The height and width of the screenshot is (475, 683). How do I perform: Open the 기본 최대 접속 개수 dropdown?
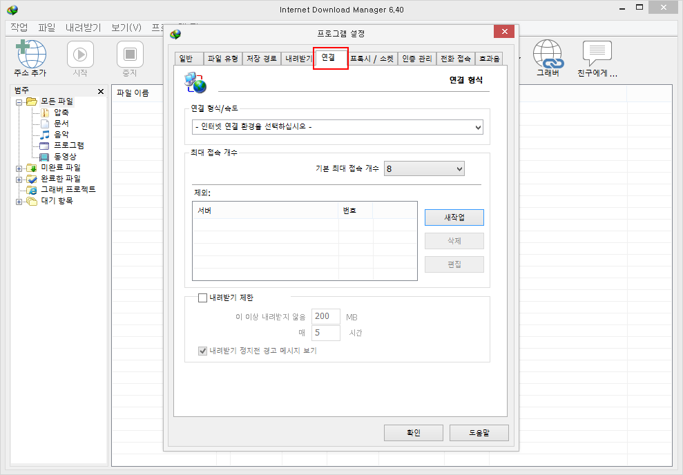click(424, 168)
